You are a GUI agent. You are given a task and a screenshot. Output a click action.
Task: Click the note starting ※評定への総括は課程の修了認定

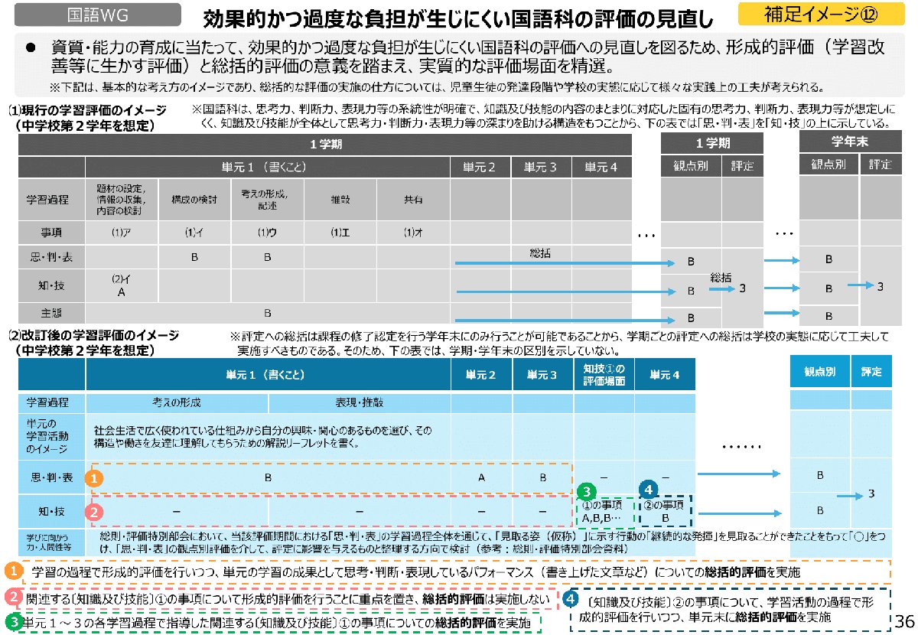(560, 343)
